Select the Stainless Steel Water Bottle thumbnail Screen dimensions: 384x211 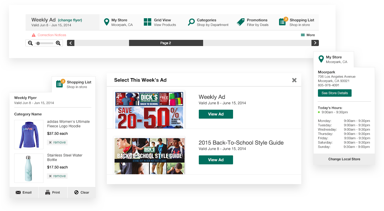29,168
